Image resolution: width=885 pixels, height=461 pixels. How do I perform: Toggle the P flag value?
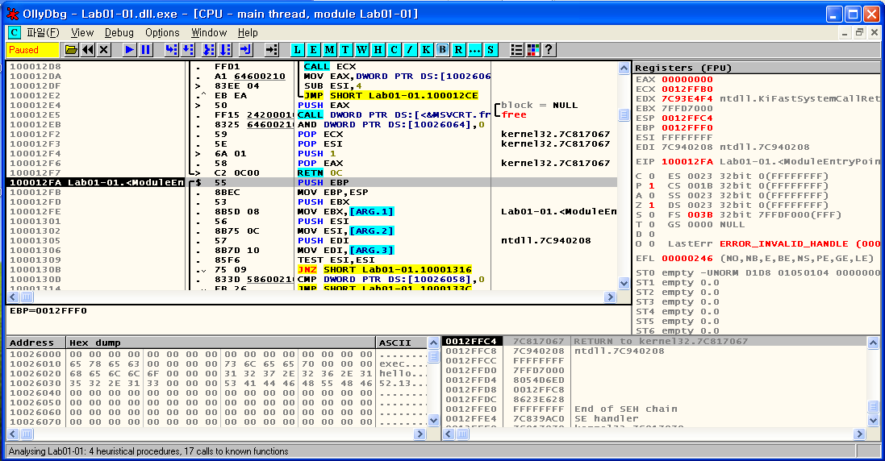(652, 185)
